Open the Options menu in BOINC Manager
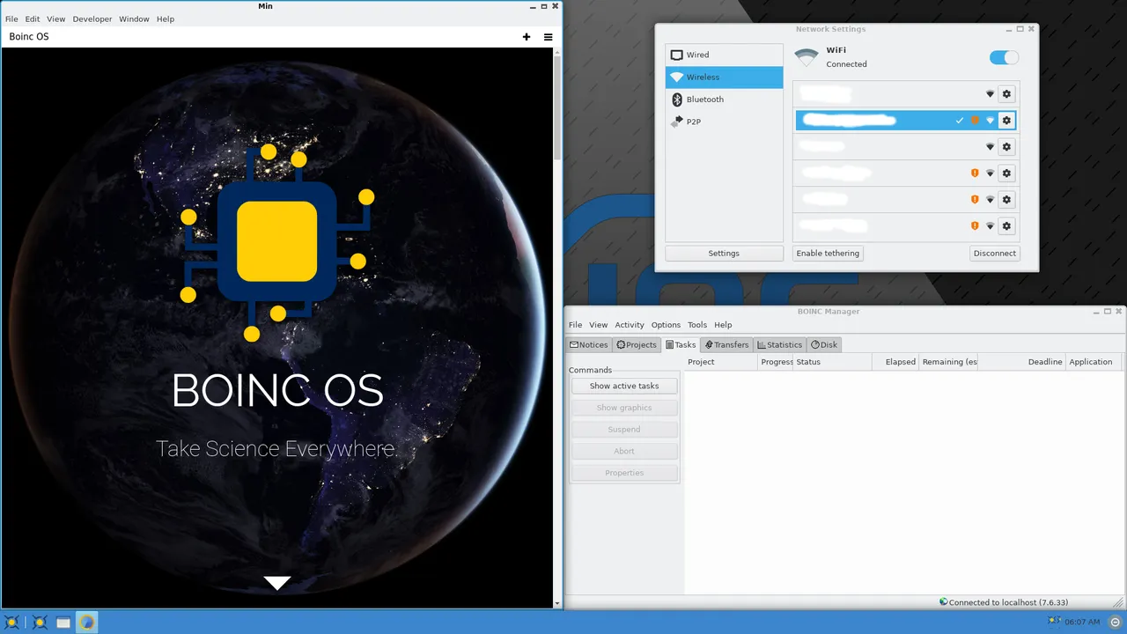Image resolution: width=1127 pixels, height=634 pixels. tap(666, 325)
